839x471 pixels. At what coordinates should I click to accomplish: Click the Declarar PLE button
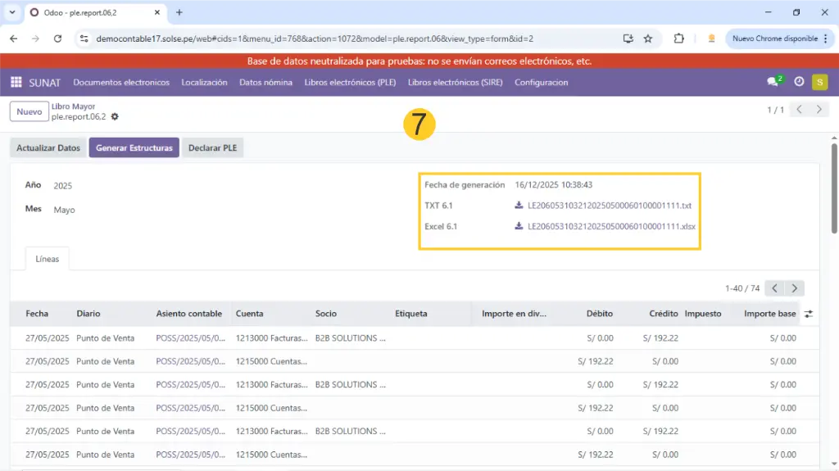point(212,147)
